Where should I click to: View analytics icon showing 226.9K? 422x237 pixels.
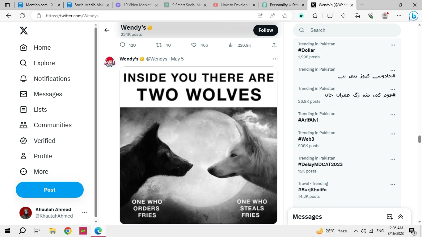pos(231,45)
